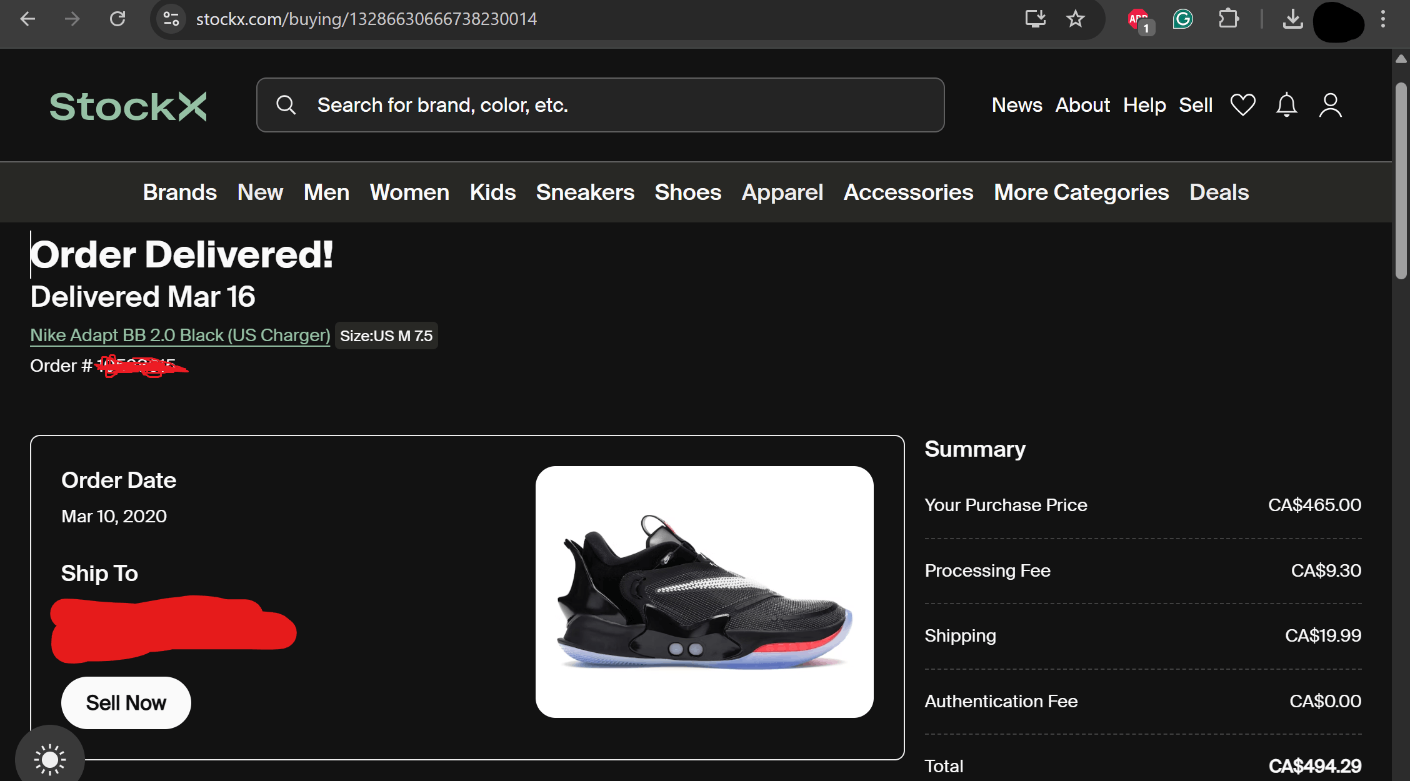Viewport: 1410px width, 781px height.
Task: Click the Summary heading
Action: click(975, 449)
